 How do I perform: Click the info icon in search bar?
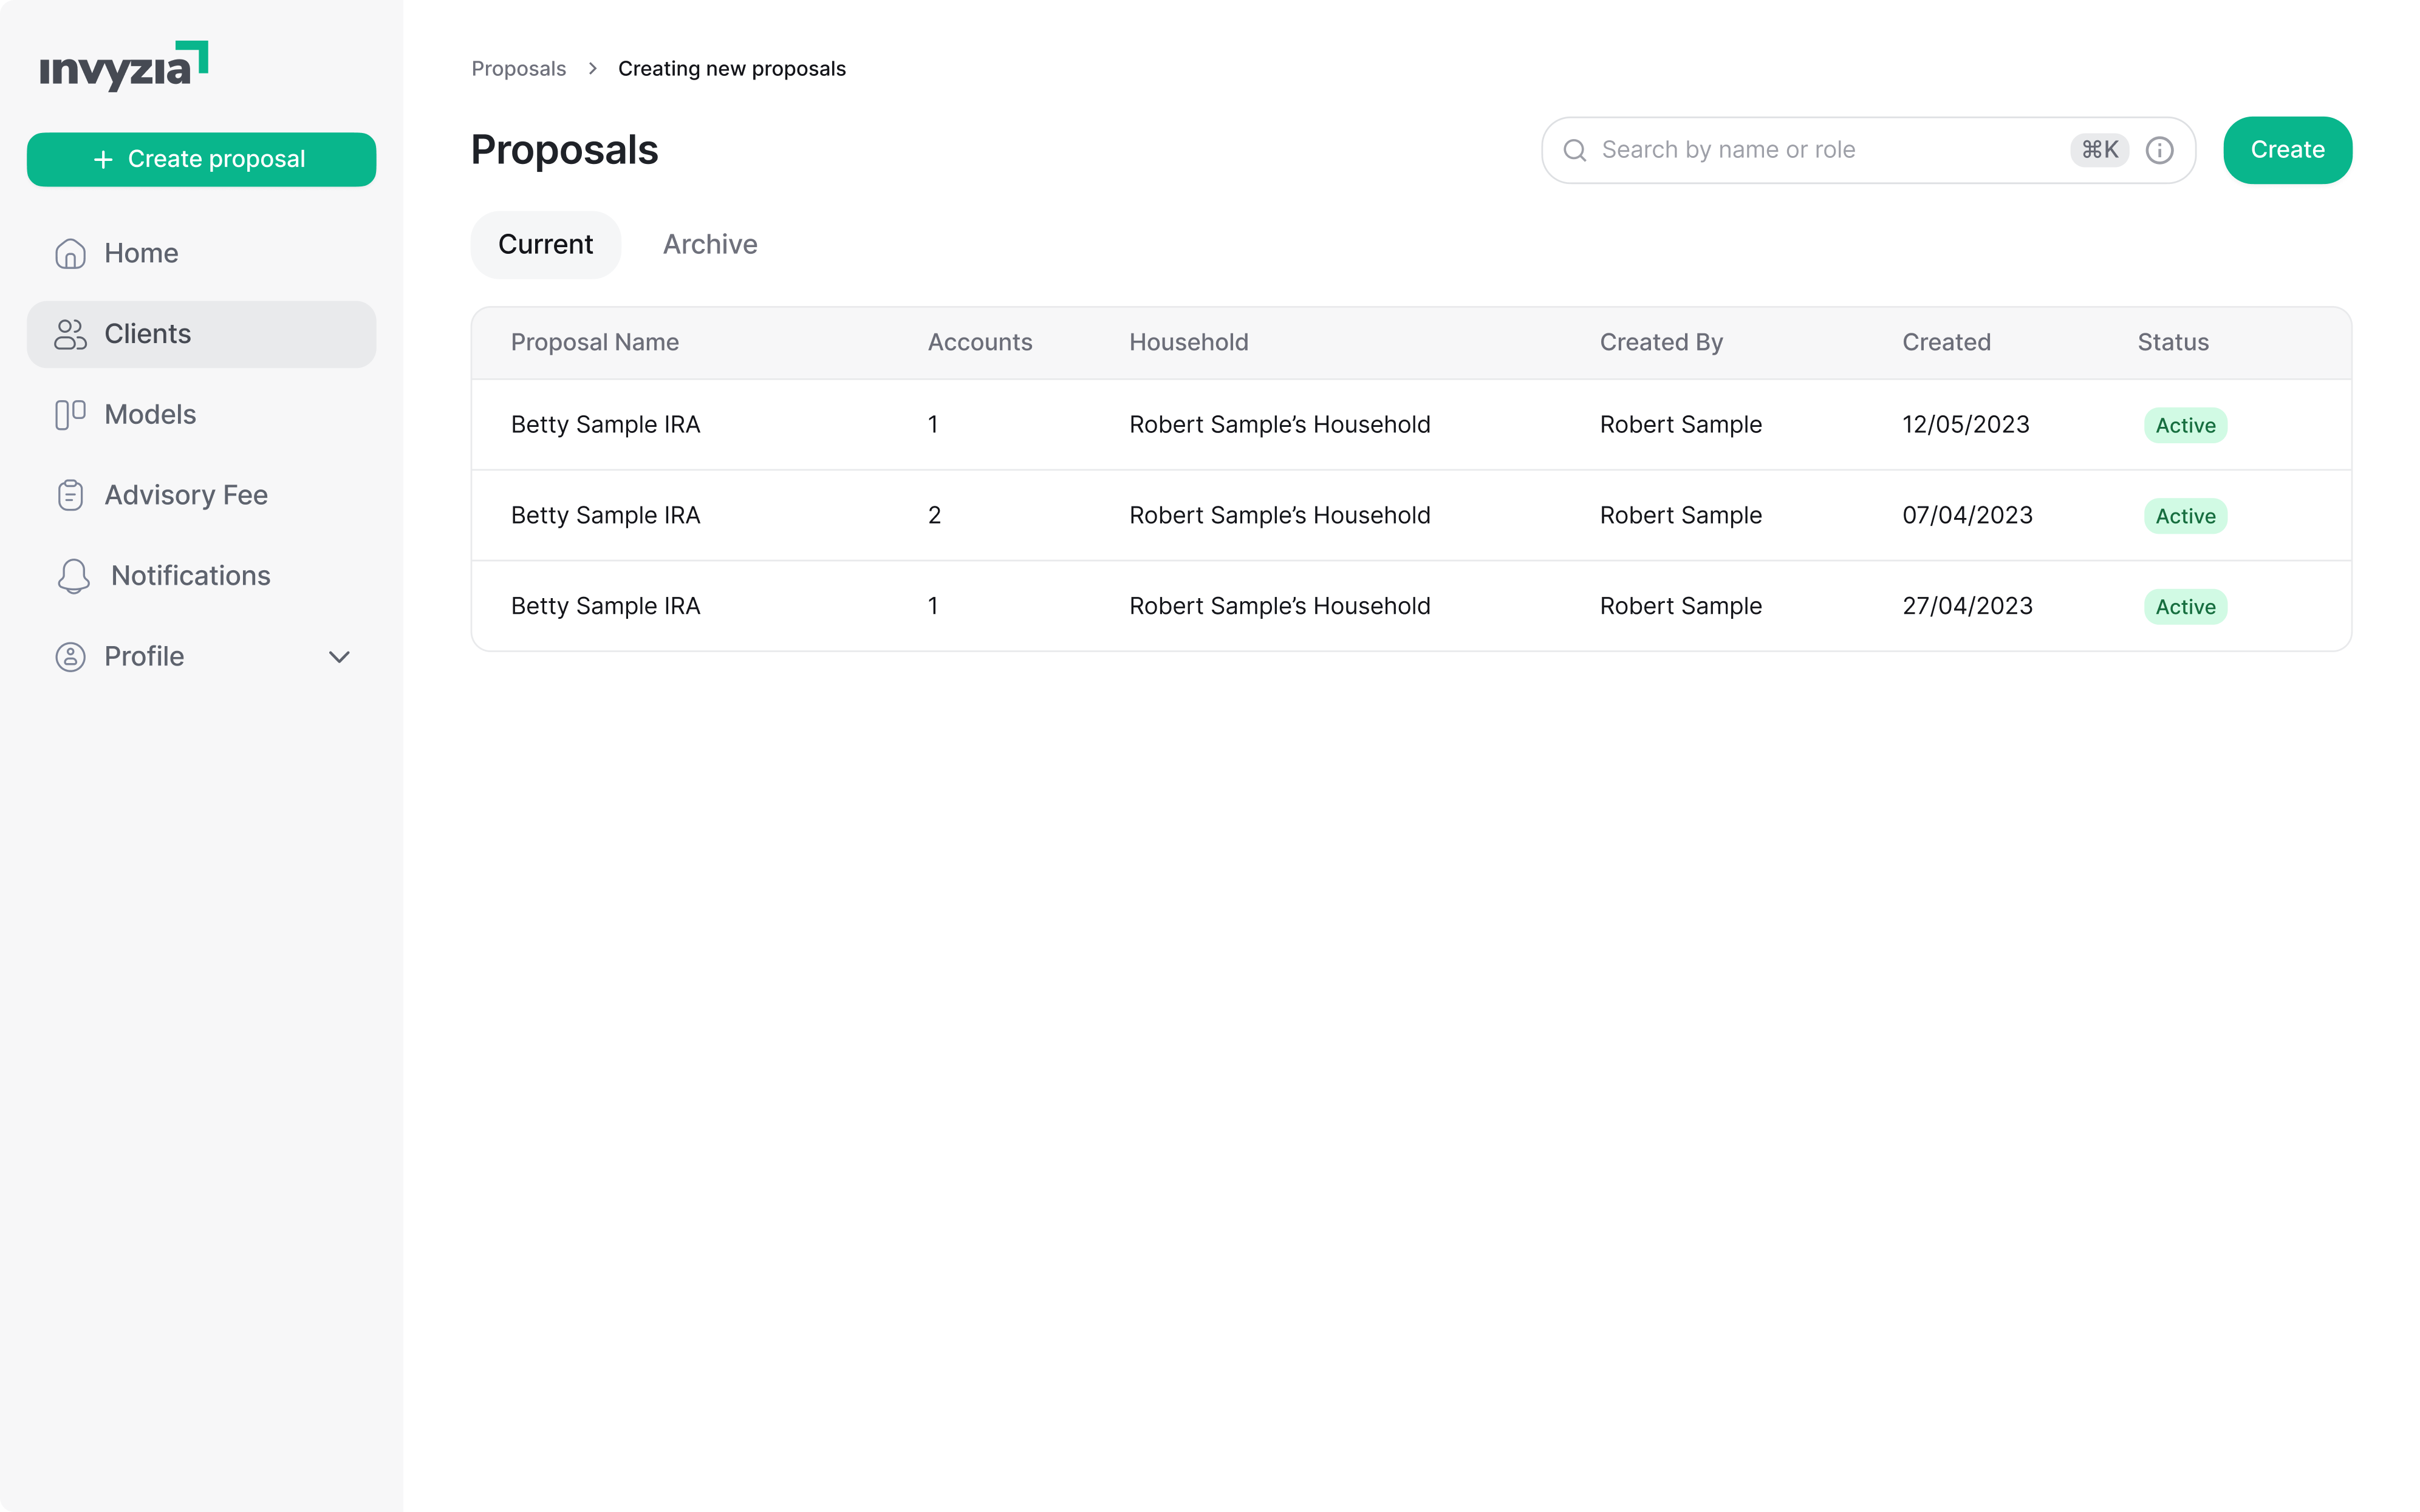[x=2159, y=150]
